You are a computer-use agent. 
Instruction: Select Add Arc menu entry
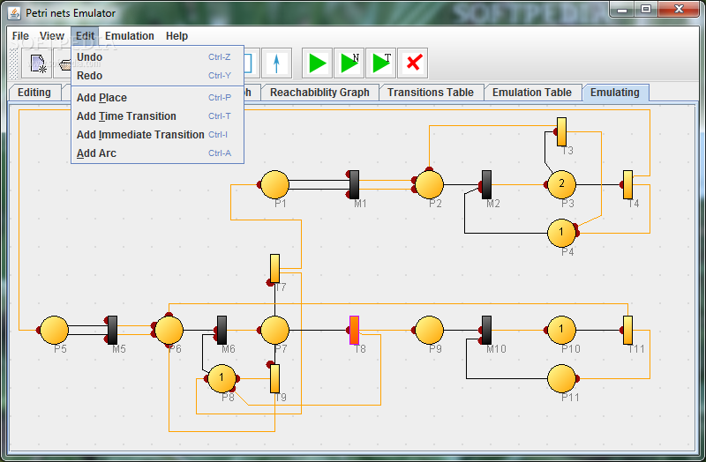click(158, 153)
